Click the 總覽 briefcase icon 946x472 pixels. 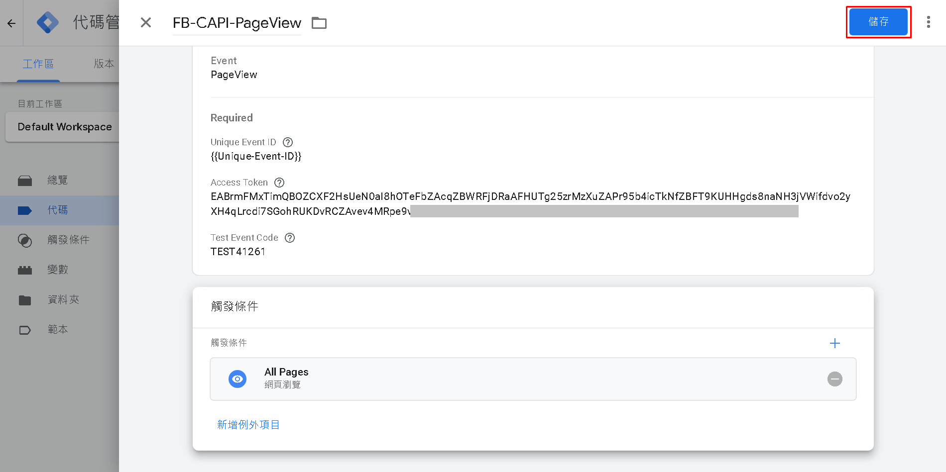[25, 181]
